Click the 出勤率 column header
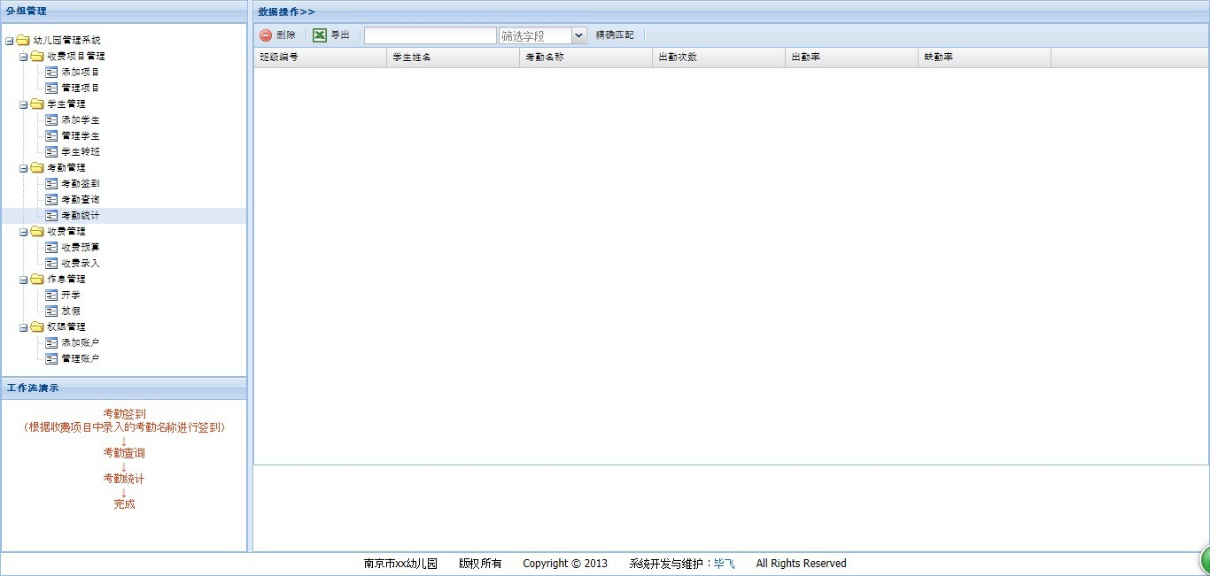The width and height of the screenshot is (1210, 576). click(x=805, y=57)
